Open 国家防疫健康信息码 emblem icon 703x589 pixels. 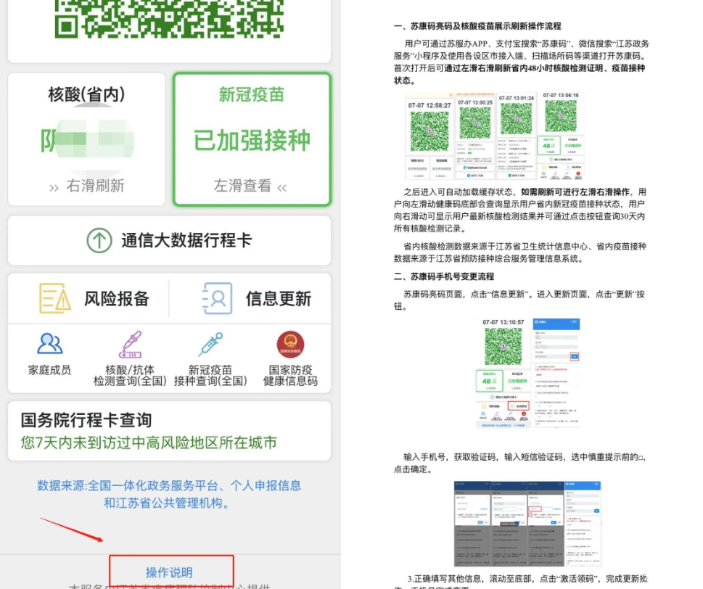coord(290,345)
